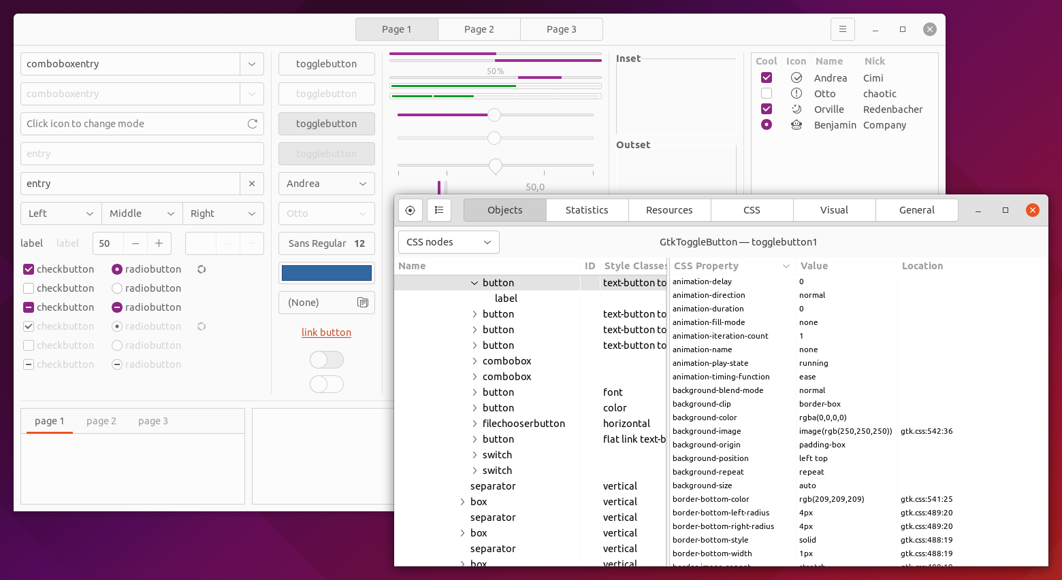Screen dimensions: 1062x580
Task: Click the refresh icon in the mode entry
Action: 252,124
